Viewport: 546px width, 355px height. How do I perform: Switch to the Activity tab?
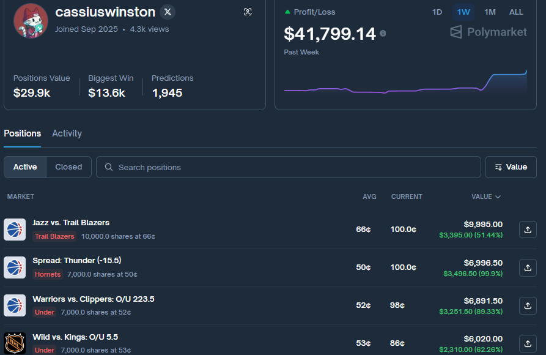(67, 133)
